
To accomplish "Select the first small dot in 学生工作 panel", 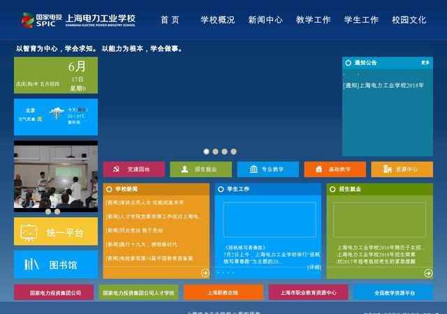I will pos(219,272).
